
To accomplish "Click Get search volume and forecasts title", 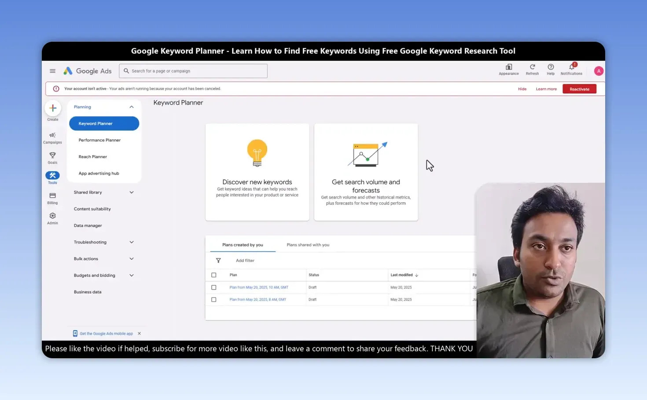I will (x=366, y=186).
